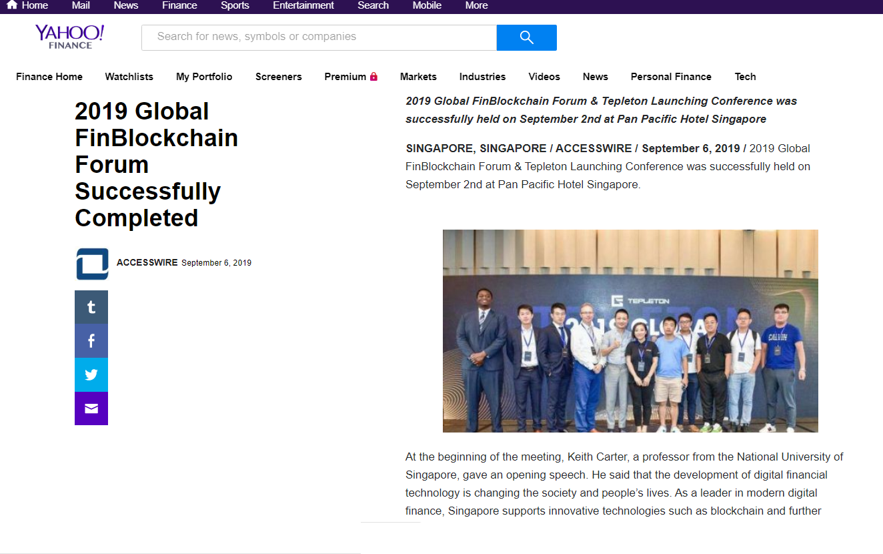883x554 pixels.
Task: Open Premium with lock icon
Action: tap(351, 77)
